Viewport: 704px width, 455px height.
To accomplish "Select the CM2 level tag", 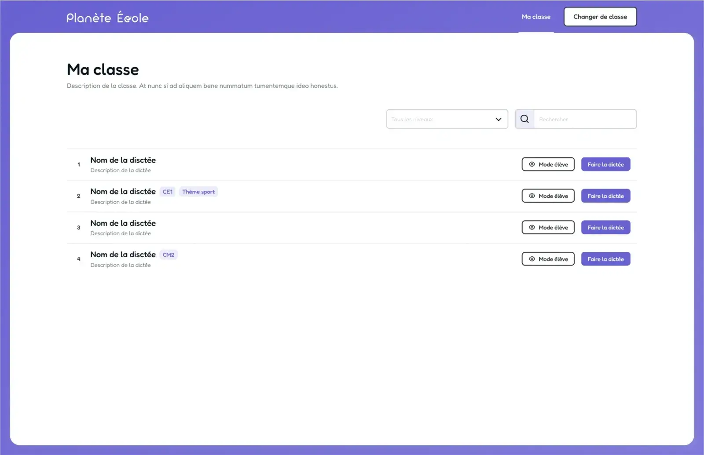I will [169, 255].
